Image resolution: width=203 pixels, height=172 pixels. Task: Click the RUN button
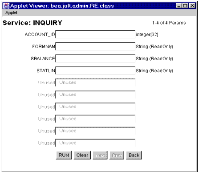(64, 155)
